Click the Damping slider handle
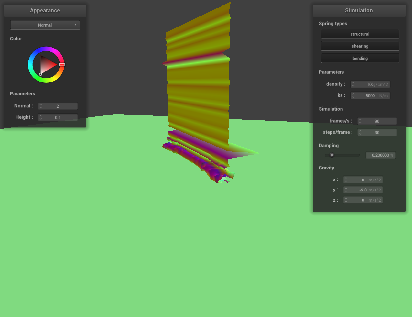 [331, 155]
